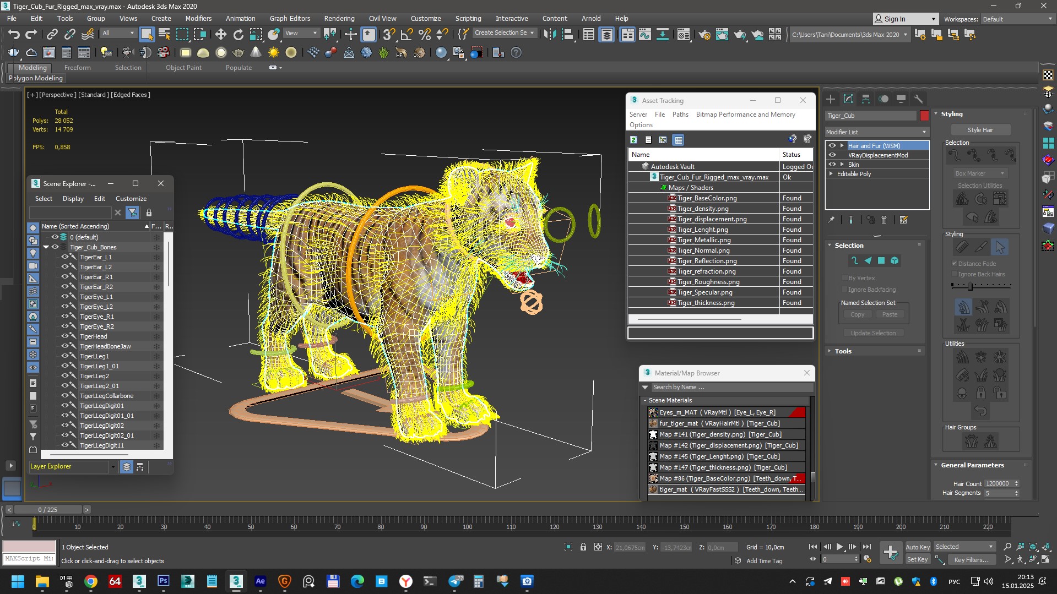Click the time slider 0 / 225 handle

point(48,510)
